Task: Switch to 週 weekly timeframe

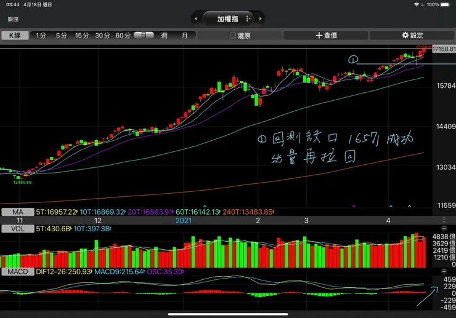Action: tap(164, 36)
